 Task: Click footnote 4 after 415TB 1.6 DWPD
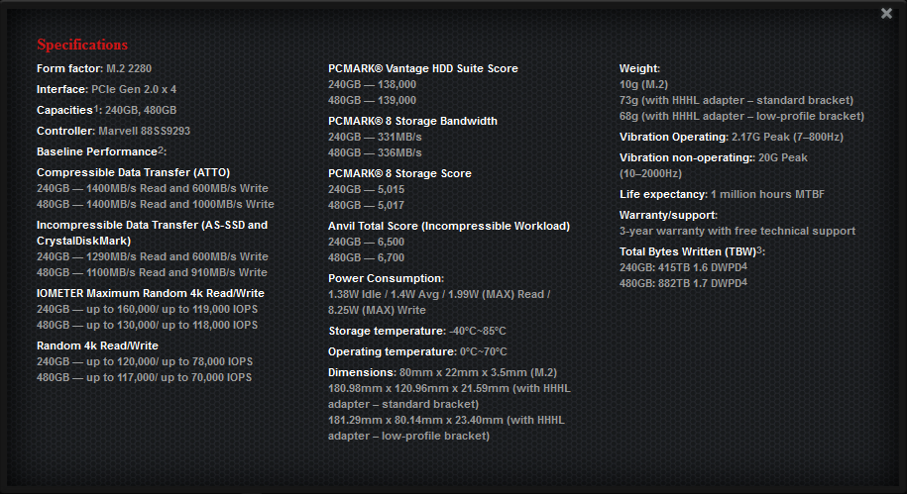(743, 265)
